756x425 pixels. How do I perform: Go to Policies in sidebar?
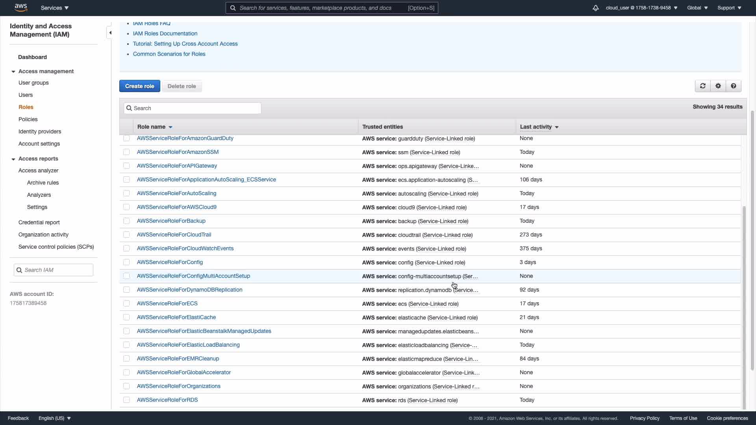tap(28, 119)
